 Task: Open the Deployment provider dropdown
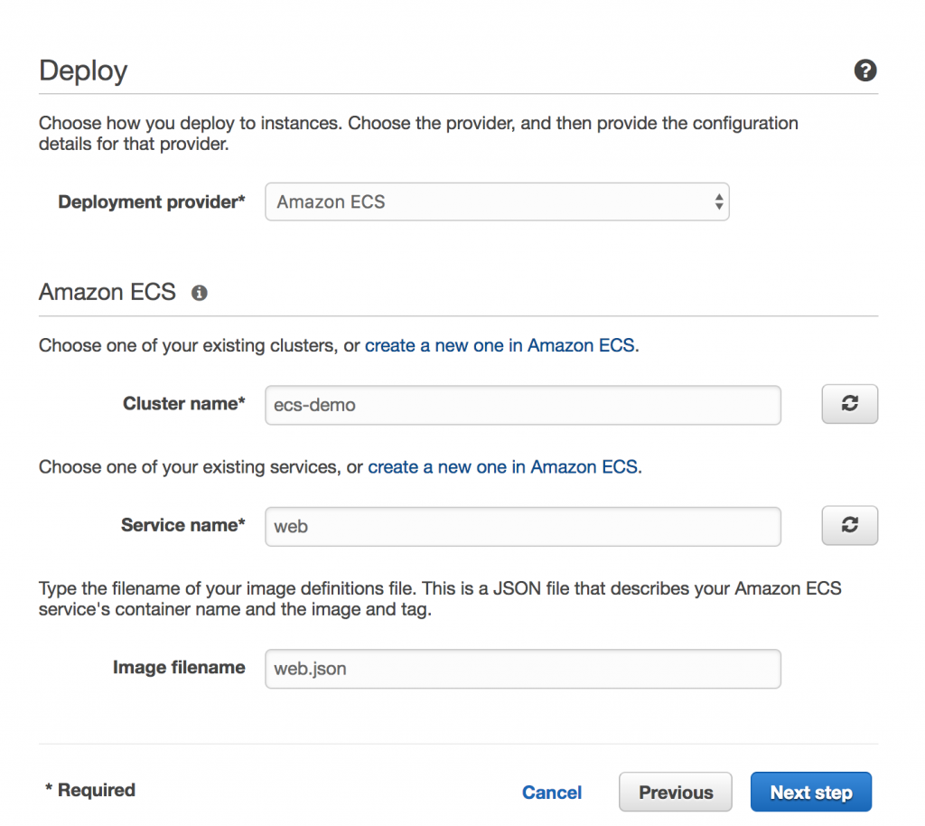coord(497,202)
